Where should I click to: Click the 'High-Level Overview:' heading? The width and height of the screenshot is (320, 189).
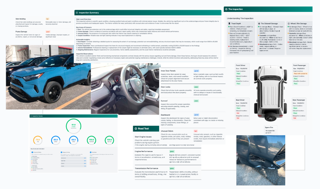pos(83,19)
